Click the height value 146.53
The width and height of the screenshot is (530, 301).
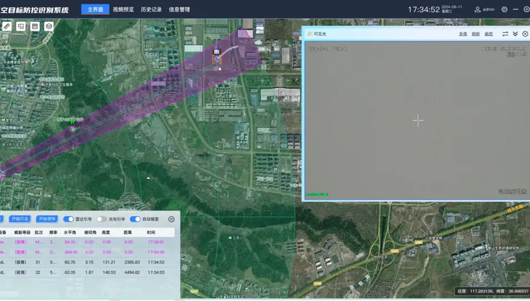point(109,272)
